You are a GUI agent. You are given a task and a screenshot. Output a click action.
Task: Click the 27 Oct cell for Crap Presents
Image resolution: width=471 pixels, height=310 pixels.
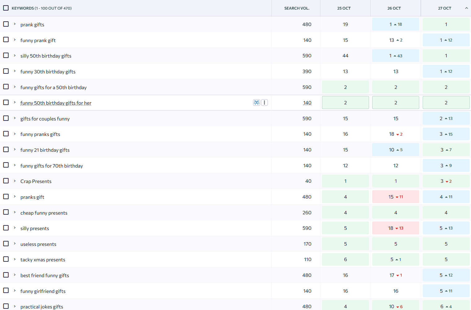(446, 181)
